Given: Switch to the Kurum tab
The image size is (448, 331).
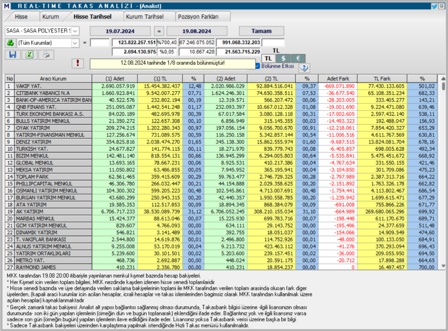Looking at the screenshot, I should tap(51, 17).
